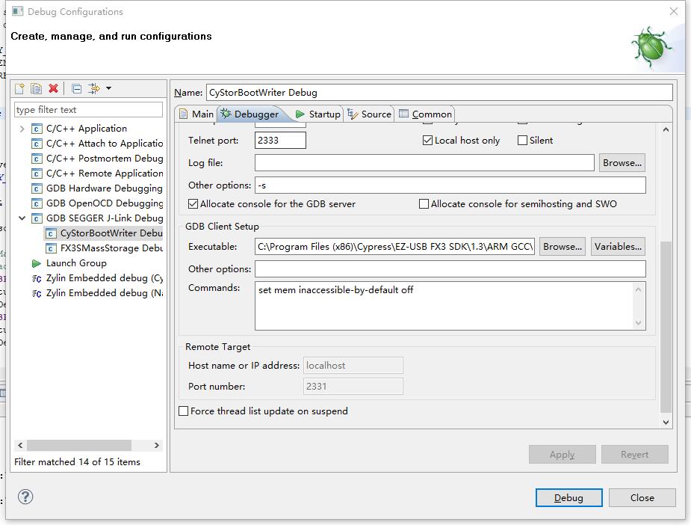Click the GDB Hardware Debugging icon
691x525 pixels.
(37, 188)
